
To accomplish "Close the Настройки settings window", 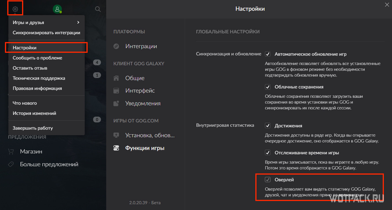I will (387, 4).
